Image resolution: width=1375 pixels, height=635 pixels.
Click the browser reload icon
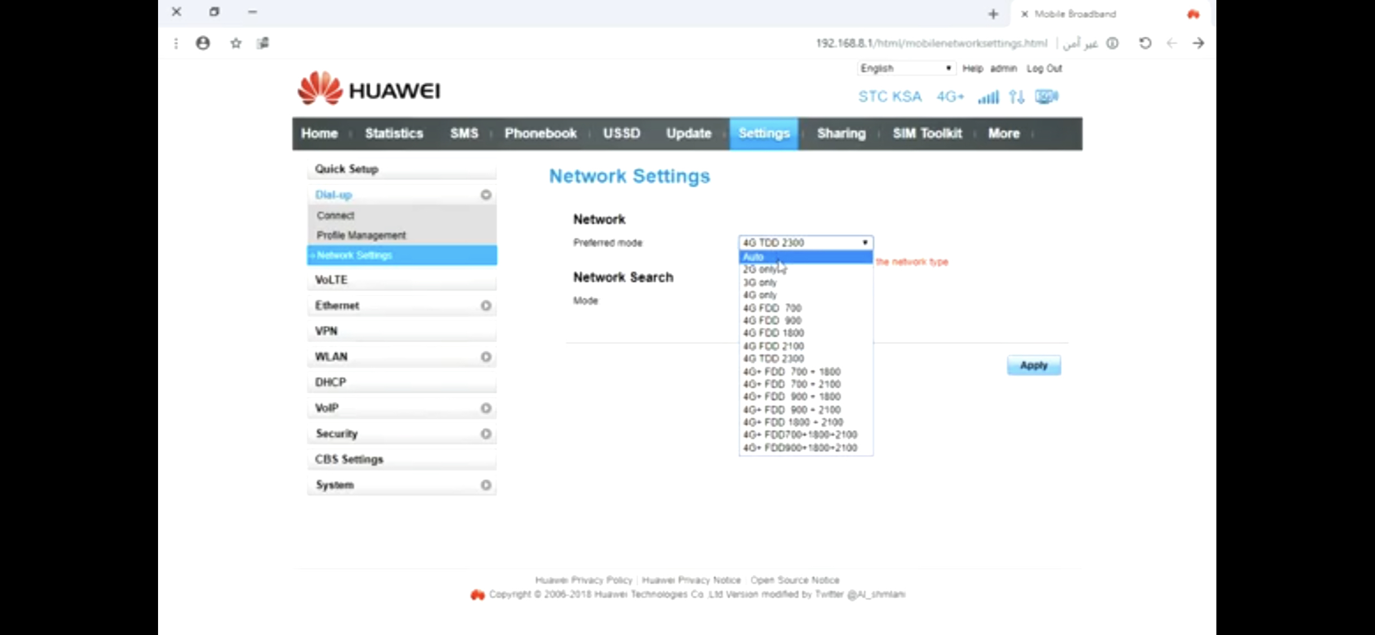click(1145, 43)
